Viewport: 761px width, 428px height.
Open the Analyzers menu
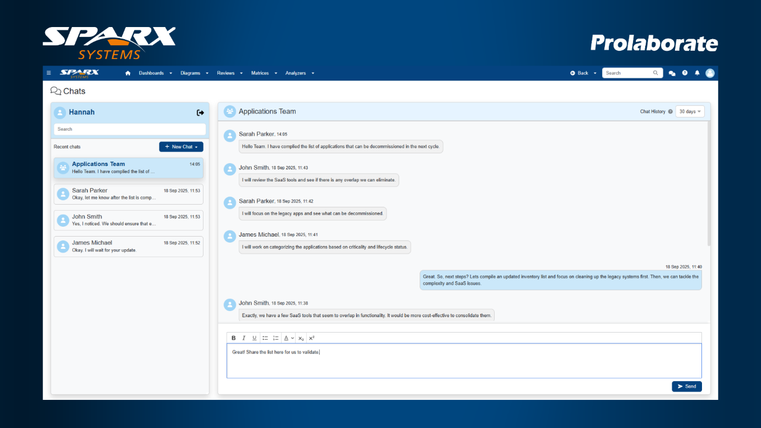pos(299,73)
